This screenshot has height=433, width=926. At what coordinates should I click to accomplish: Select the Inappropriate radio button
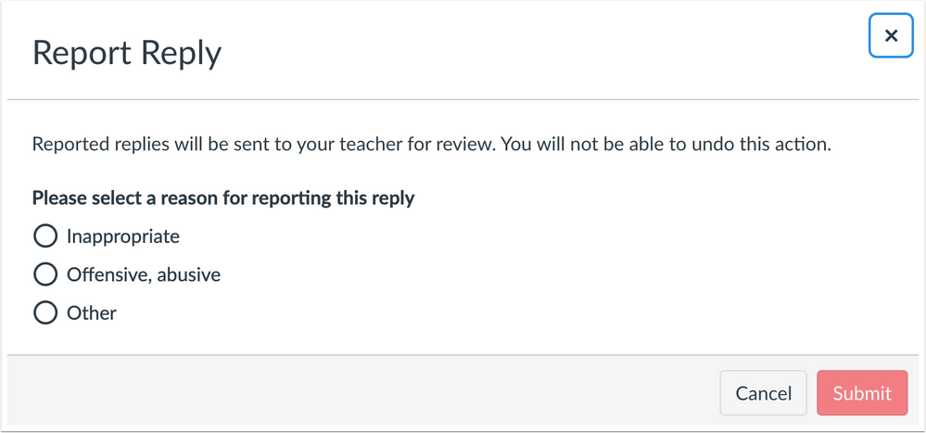pyautogui.click(x=45, y=236)
